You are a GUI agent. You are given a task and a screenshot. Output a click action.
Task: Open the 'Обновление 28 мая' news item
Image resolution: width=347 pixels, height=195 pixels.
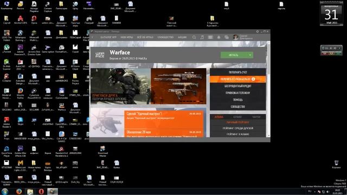tap(164, 133)
